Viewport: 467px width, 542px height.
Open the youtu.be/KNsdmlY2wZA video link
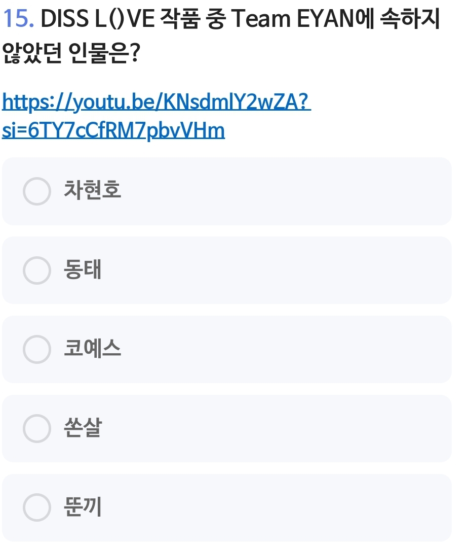[156, 101]
